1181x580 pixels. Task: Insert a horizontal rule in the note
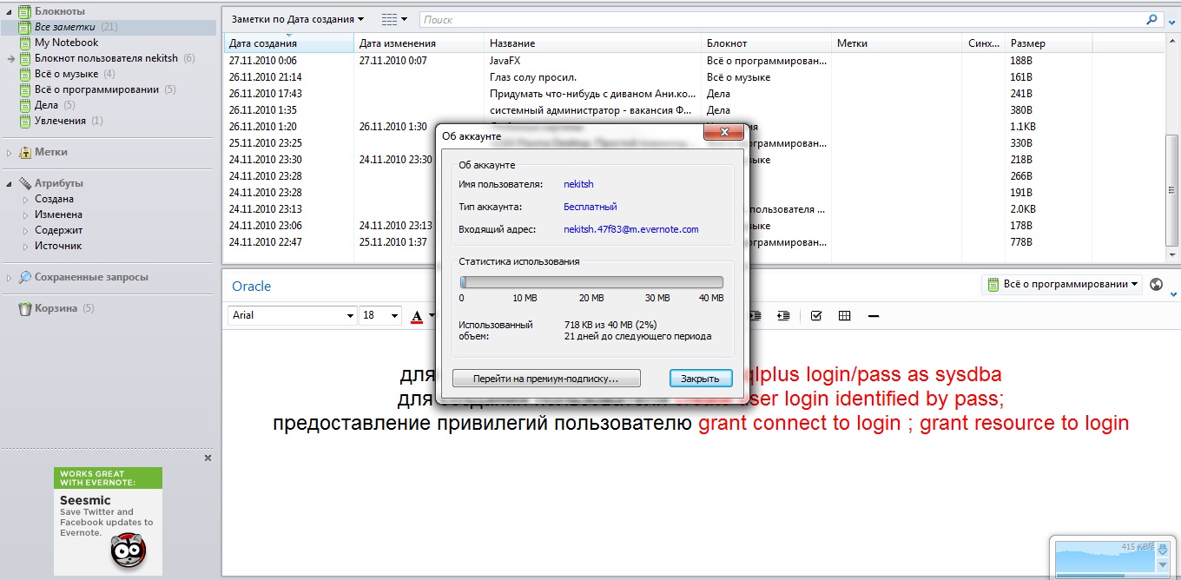point(874,316)
